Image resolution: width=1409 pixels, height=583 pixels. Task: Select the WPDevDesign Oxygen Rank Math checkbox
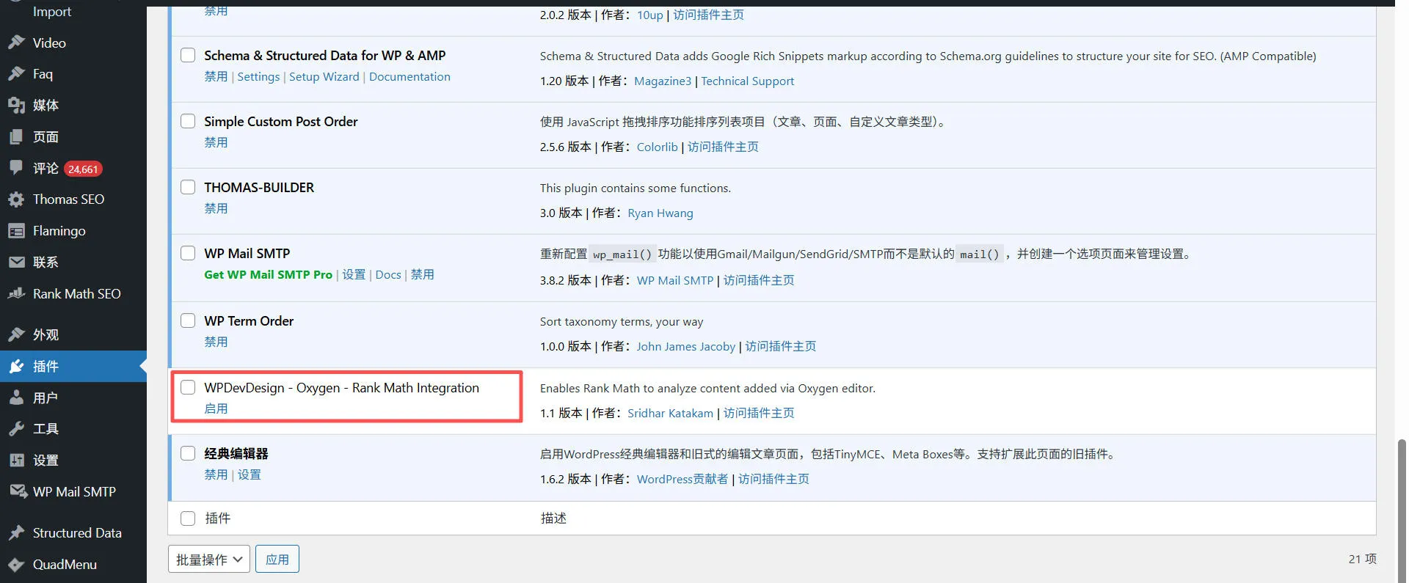(188, 388)
